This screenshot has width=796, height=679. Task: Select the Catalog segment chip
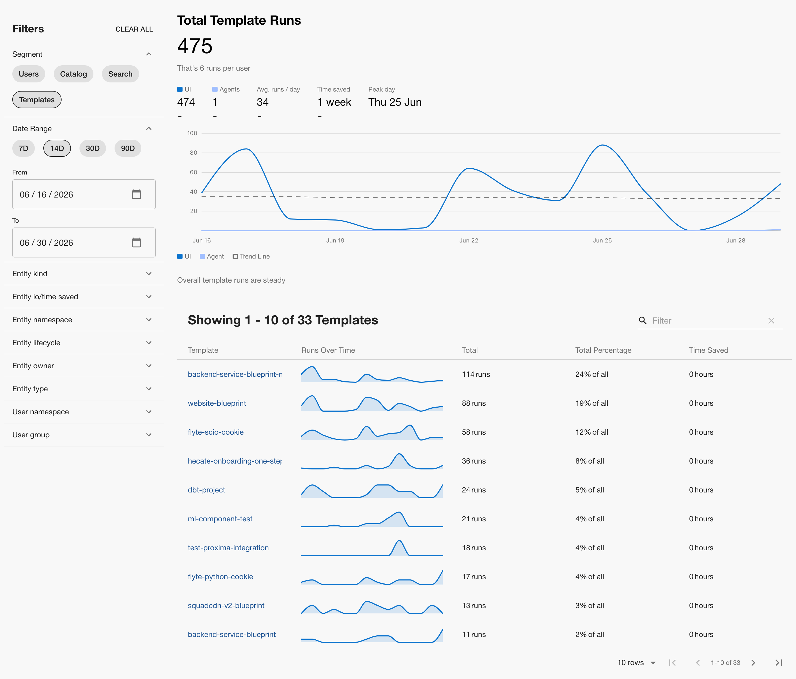tap(73, 74)
